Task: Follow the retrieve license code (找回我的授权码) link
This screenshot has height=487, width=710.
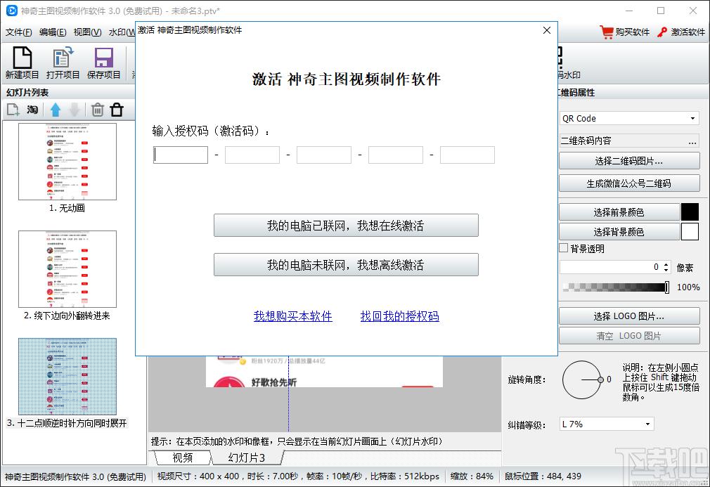Action: [x=399, y=316]
